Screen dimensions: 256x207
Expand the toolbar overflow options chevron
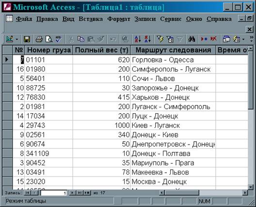tap(252, 39)
